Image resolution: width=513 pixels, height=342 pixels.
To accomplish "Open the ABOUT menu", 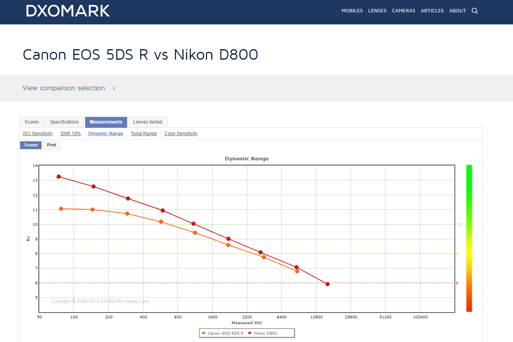I will (458, 11).
